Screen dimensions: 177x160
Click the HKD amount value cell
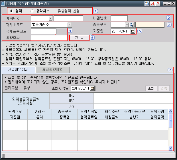pos(133,96)
